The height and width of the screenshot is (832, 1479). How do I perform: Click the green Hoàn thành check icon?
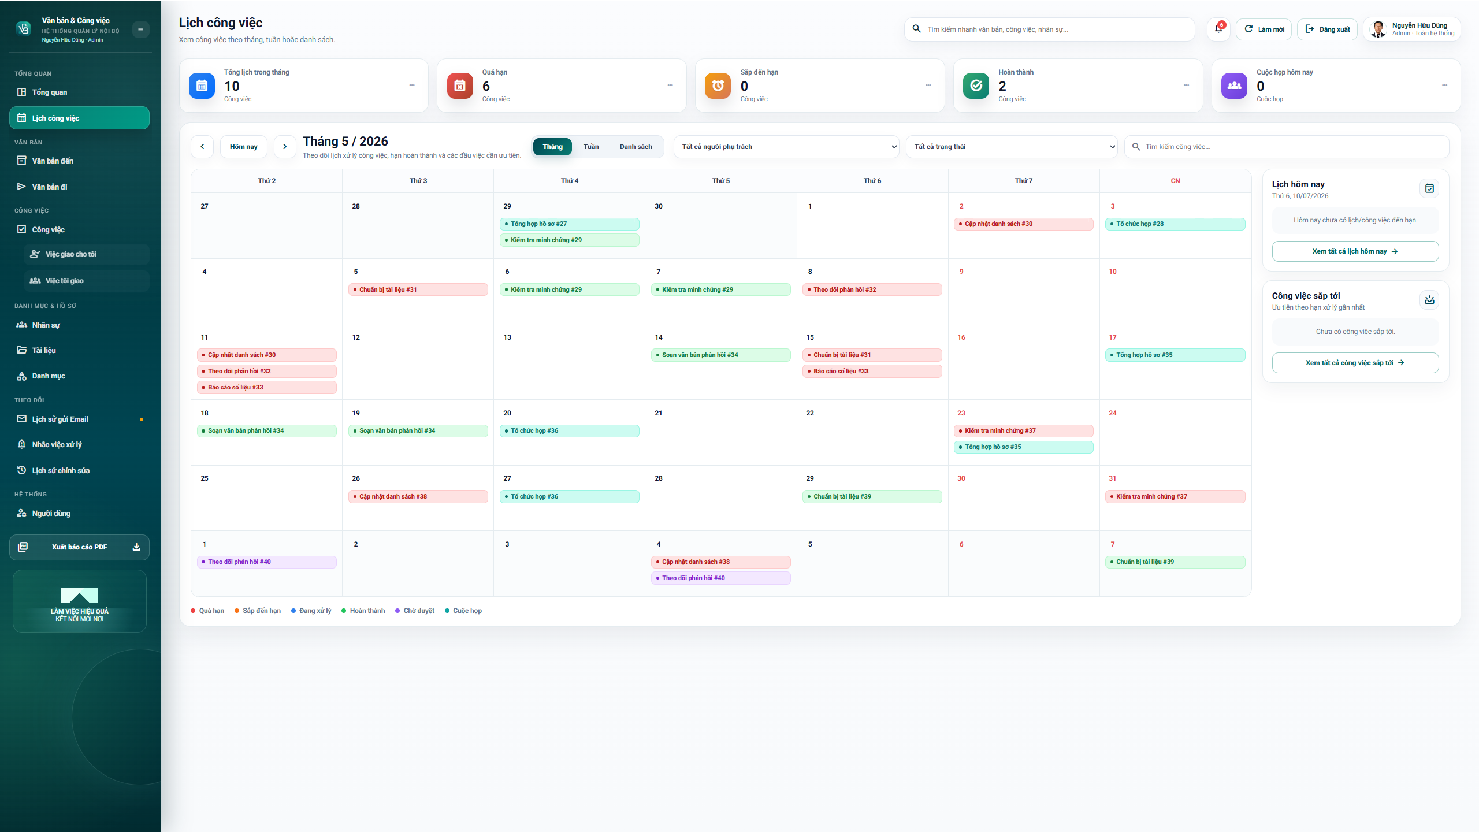(x=976, y=86)
